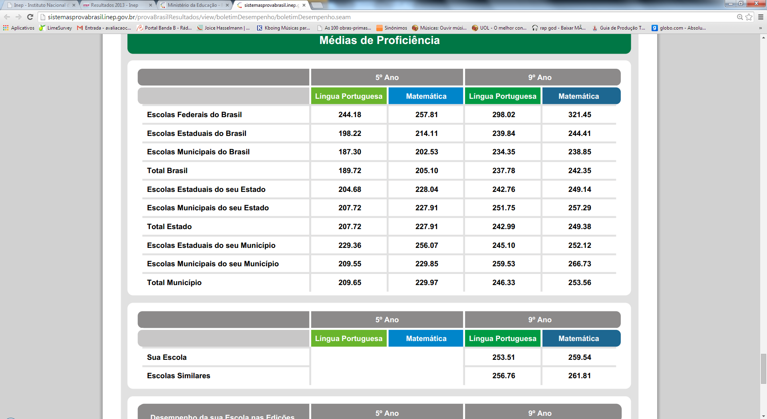
Task: Open the As 100 obras-primas bookmark
Action: tap(344, 28)
